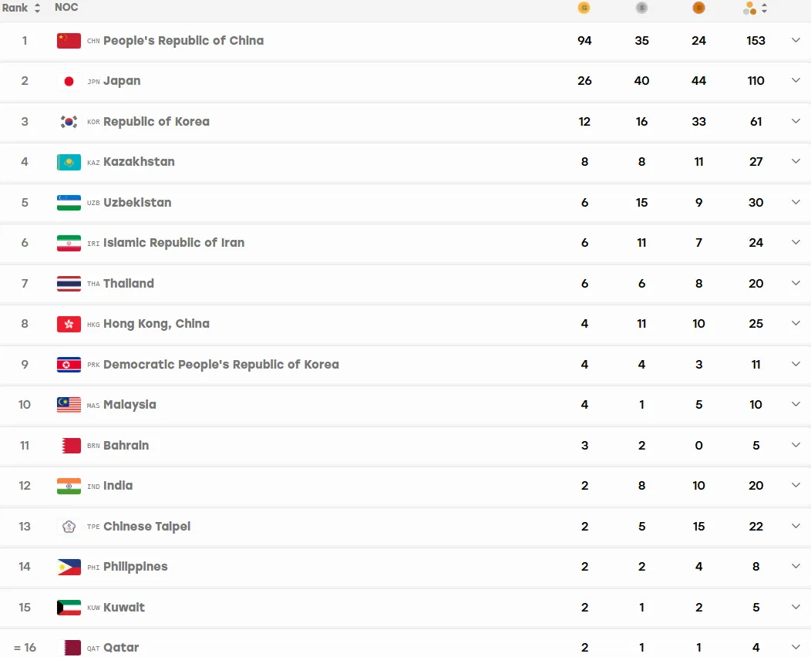The image size is (811, 657).
Task: Click the gold medal column header icon
Action: (x=584, y=8)
